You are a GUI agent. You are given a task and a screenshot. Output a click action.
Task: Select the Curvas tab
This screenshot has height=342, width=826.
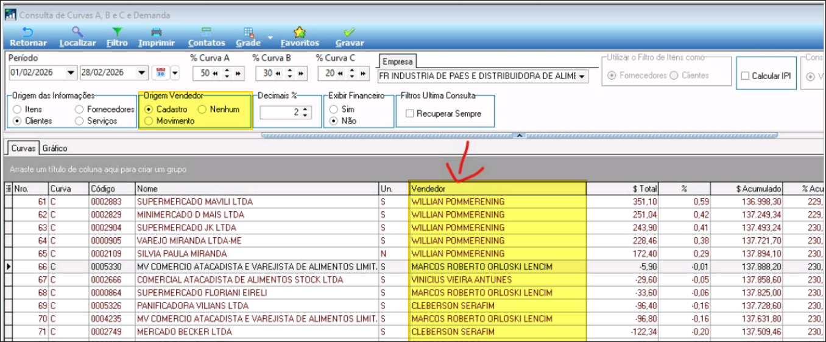pos(23,148)
